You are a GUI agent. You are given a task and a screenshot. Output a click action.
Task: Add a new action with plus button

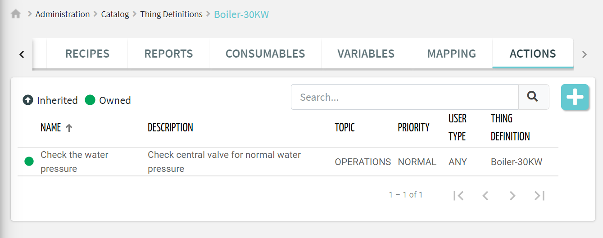(x=575, y=97)
